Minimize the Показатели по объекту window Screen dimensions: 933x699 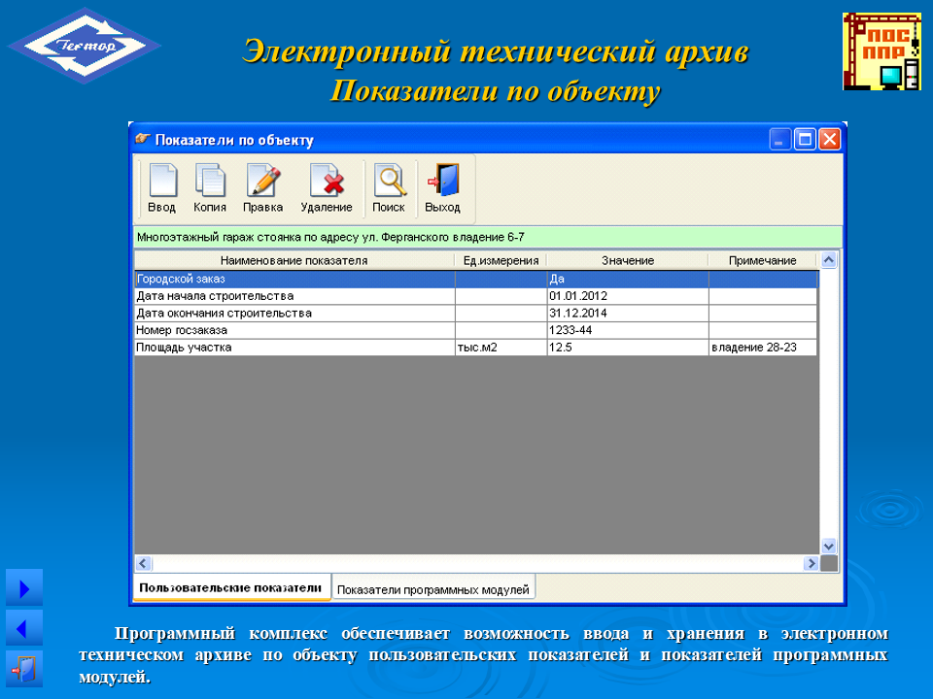tap(779, 140)
